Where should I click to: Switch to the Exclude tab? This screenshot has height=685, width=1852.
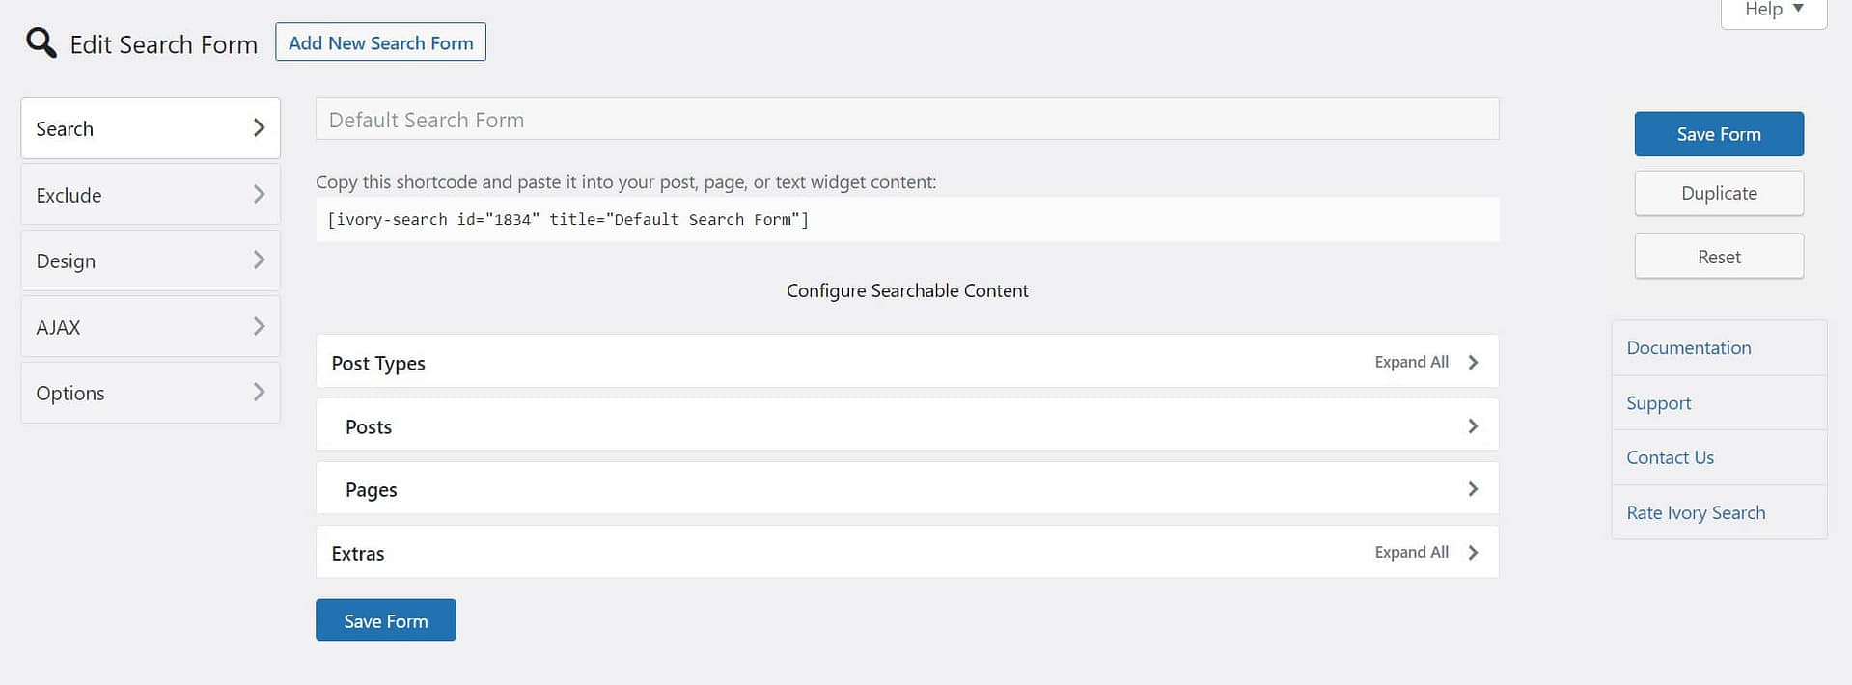[151, 195]
